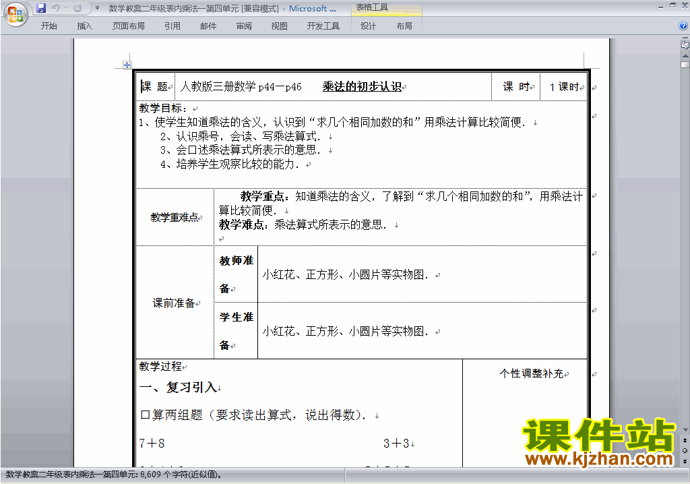Click the text 人教版三册数学 p44—p46

click(x=241, y=86)
